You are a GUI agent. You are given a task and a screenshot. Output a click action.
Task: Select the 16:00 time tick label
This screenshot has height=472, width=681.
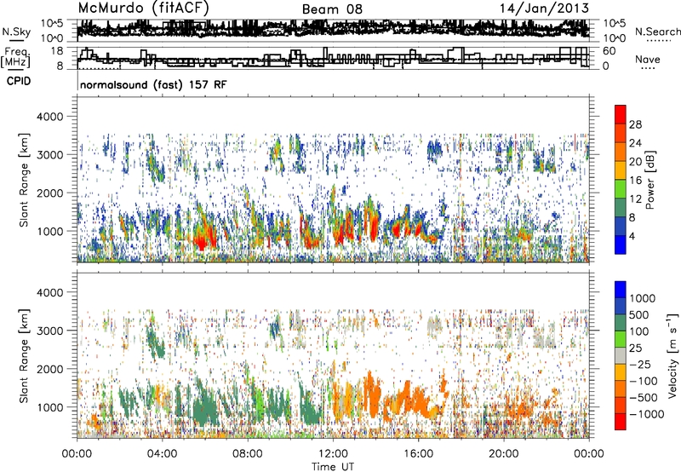tap(418, 454)
